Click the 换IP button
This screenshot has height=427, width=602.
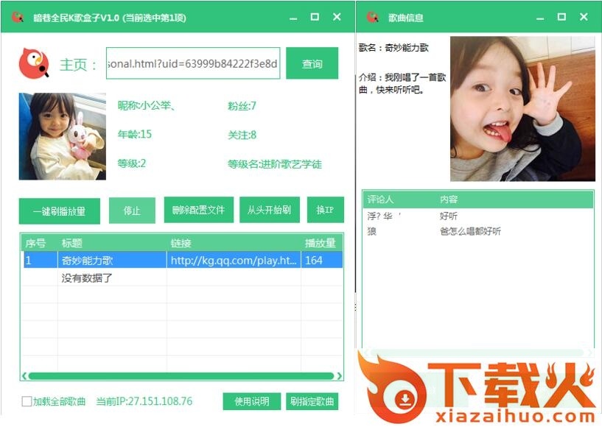[325, 210]
